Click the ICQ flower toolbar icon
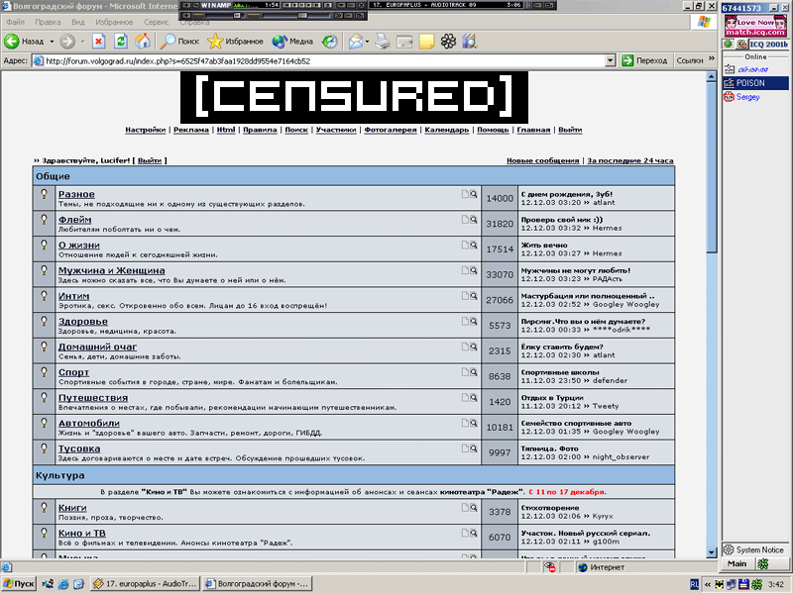 448,42
